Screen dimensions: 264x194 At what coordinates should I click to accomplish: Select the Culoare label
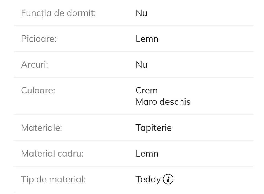pos(38,90)
